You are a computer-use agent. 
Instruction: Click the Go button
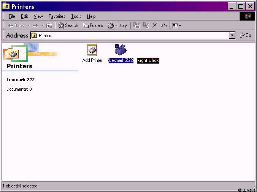[x=245, y=35]
